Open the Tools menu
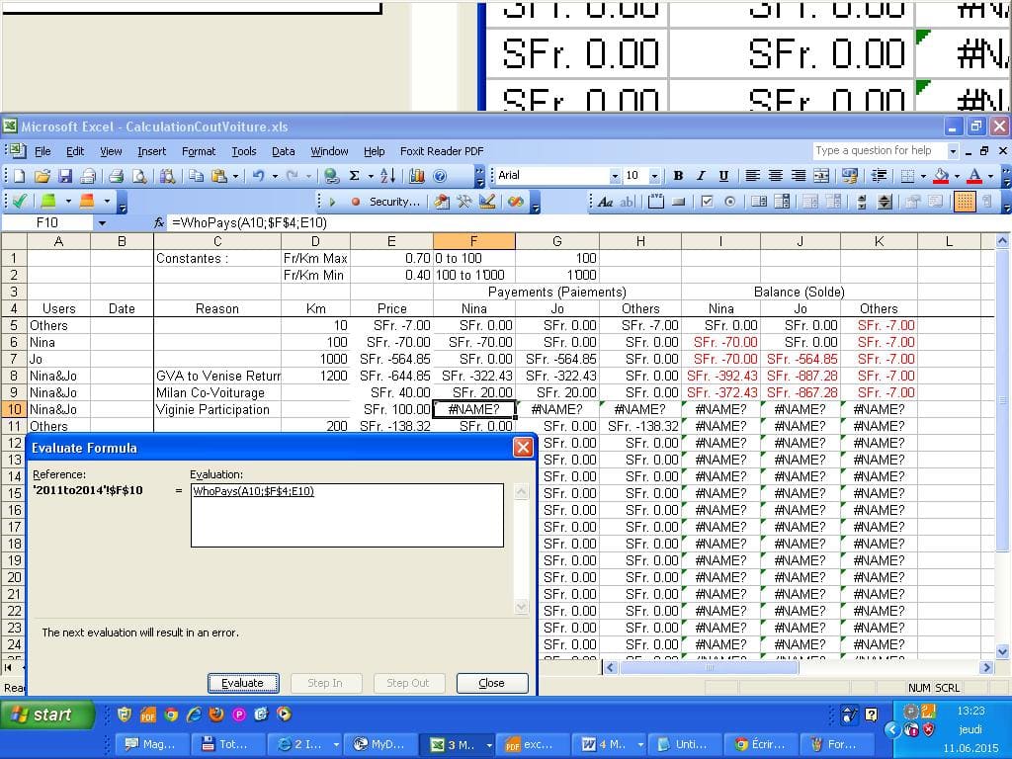 [243, 151]
